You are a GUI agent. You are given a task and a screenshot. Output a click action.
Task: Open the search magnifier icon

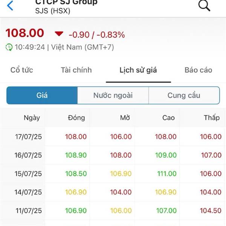(204, 6)
